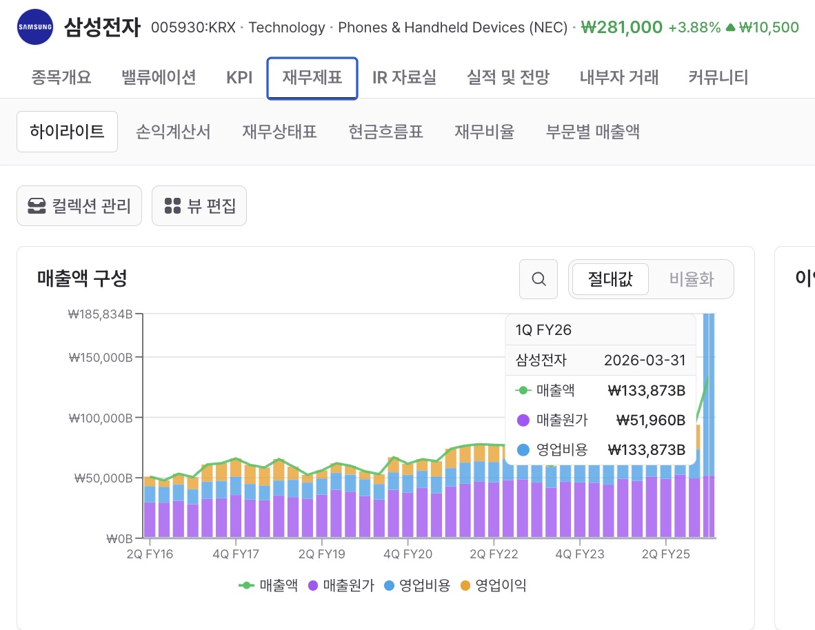This screenshot has height=630, width=815.
Task: Click the ₩150,000B y-axis label
Action: pos(100,358)
